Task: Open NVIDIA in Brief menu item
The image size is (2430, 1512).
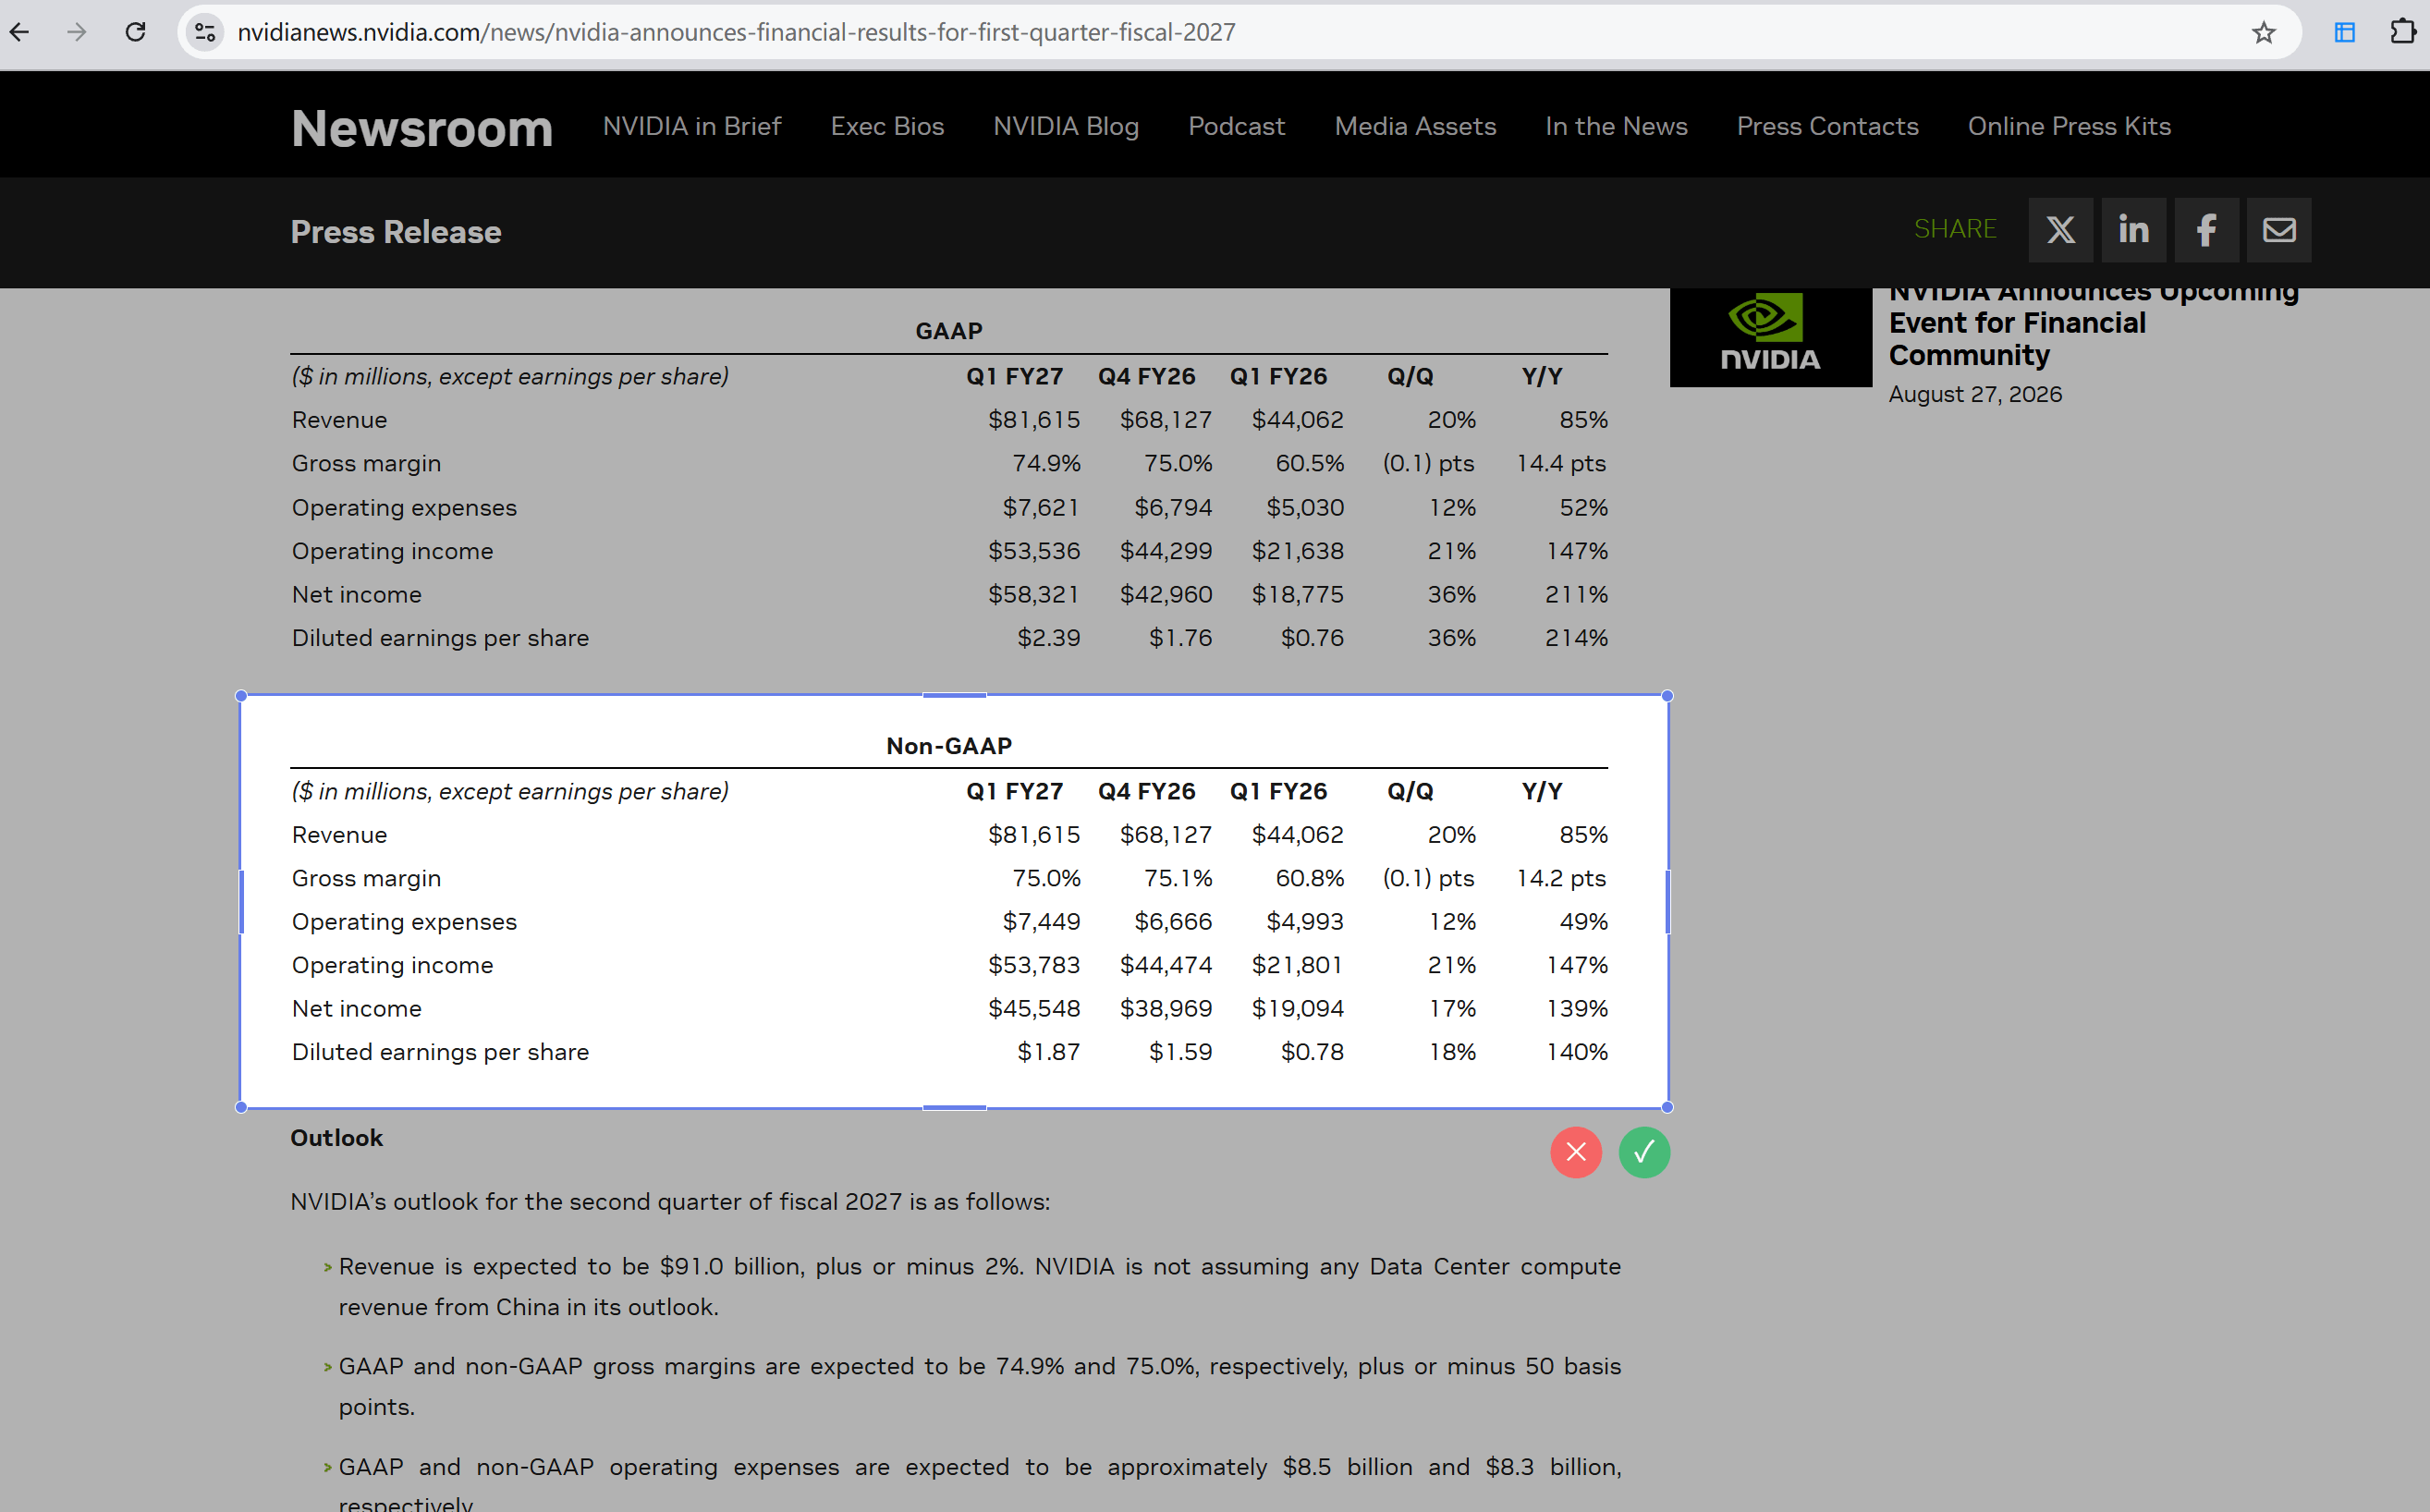Action: [x=692, y=126]
